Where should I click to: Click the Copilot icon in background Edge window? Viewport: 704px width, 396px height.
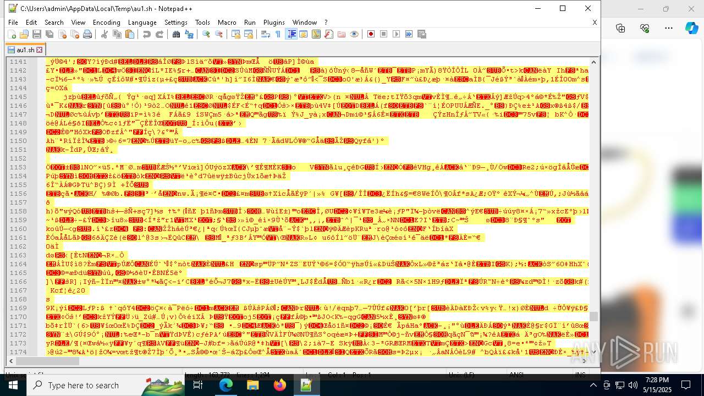coord(691,28)
